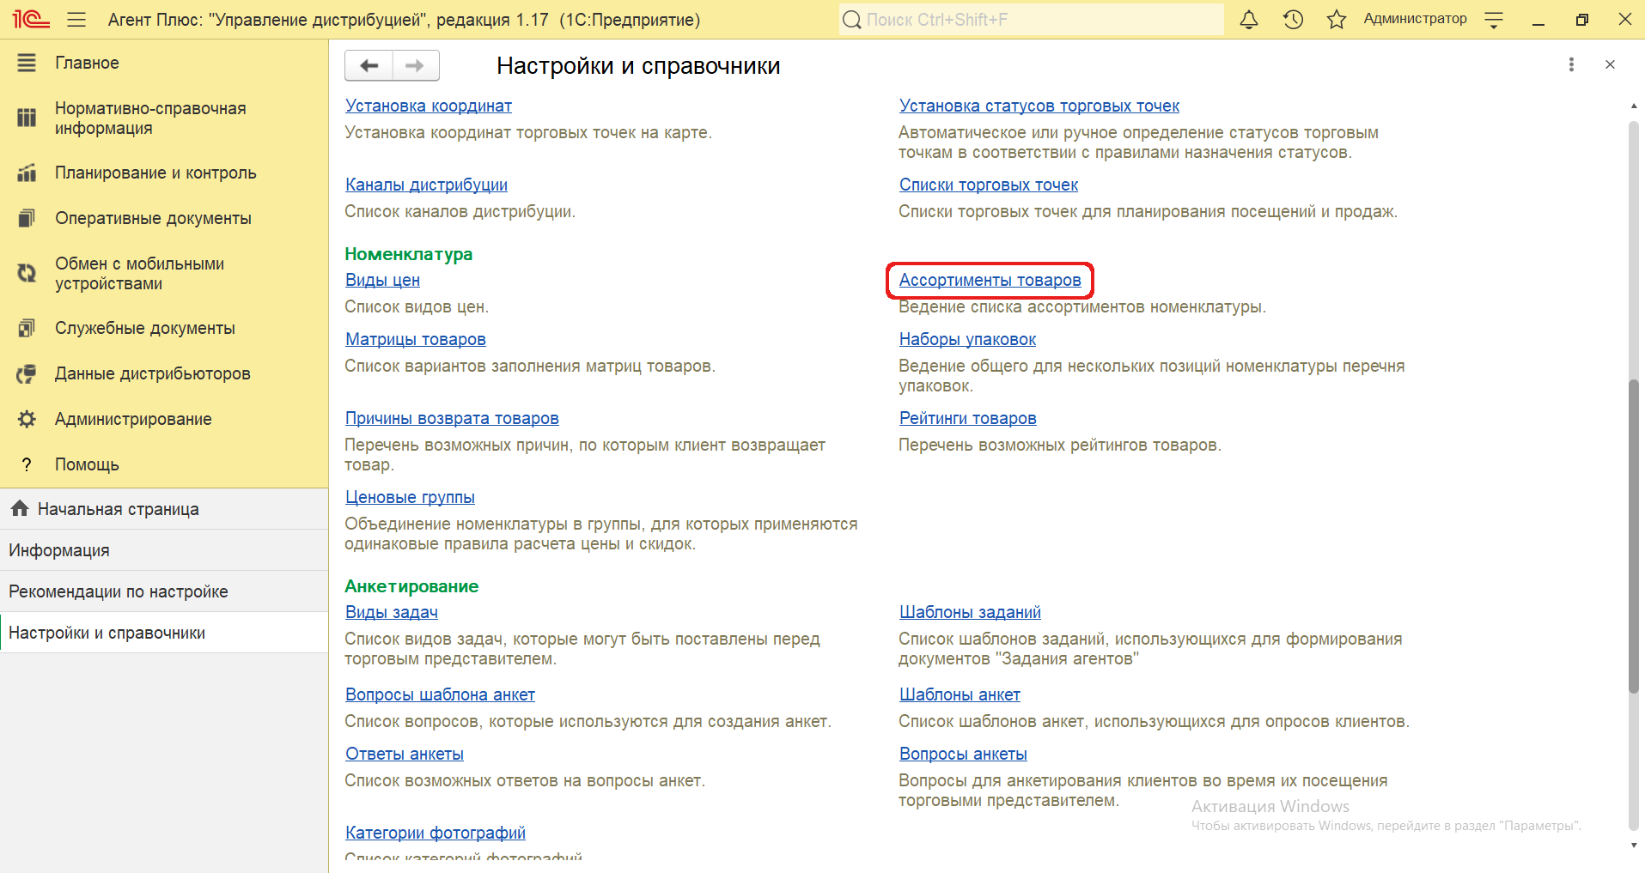Viewport: 1645px width, 873px height.
Task: Open the service settings dropdown next to Администратор
Action: 1494,20
